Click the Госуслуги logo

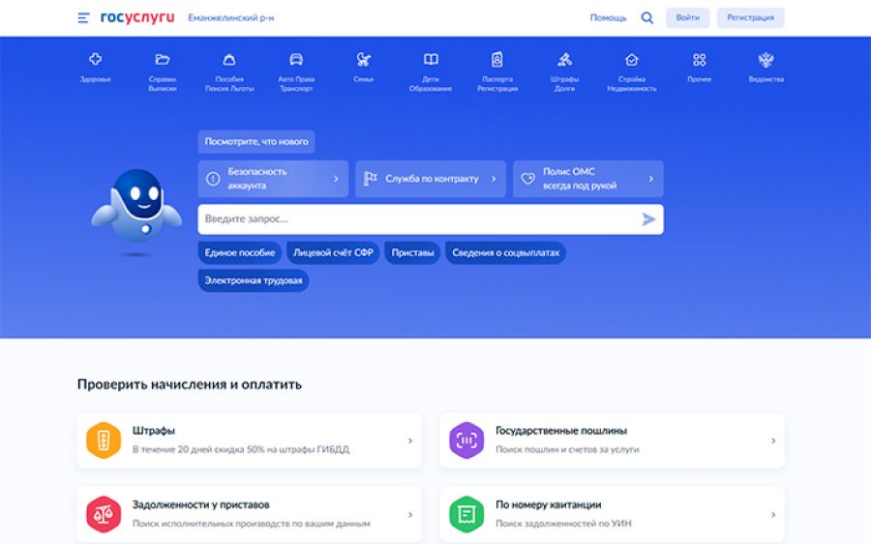click(137, 17)
